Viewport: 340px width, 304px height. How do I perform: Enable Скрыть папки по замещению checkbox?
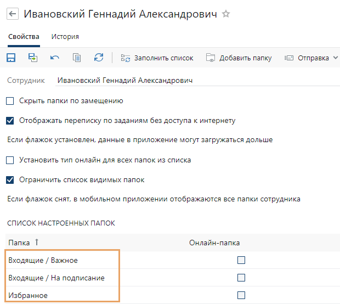(x=10, y=101)
